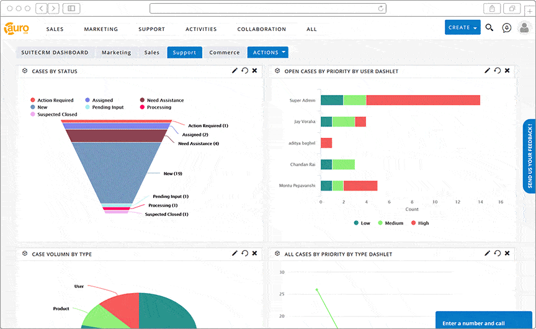Click the New (19) funnel segment
Screen dimensions: 536x329
[117, 173]
